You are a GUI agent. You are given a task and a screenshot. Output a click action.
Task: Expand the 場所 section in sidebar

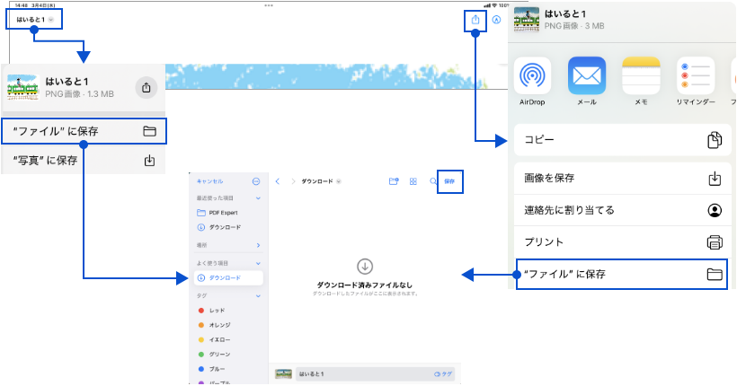pyautogui.click(x=259, y=244)
